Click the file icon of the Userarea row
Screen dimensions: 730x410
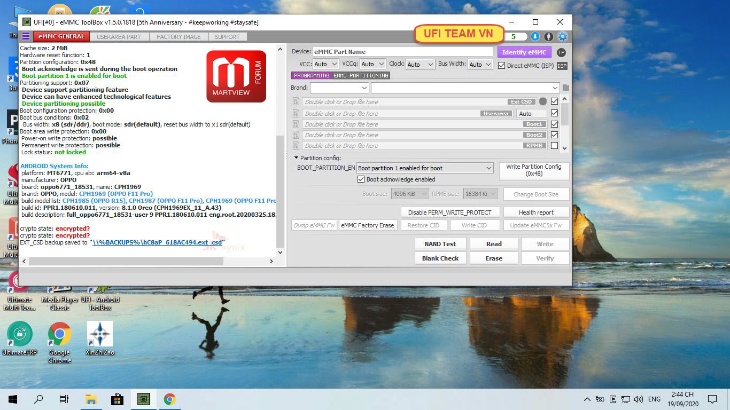pos(296,113)
